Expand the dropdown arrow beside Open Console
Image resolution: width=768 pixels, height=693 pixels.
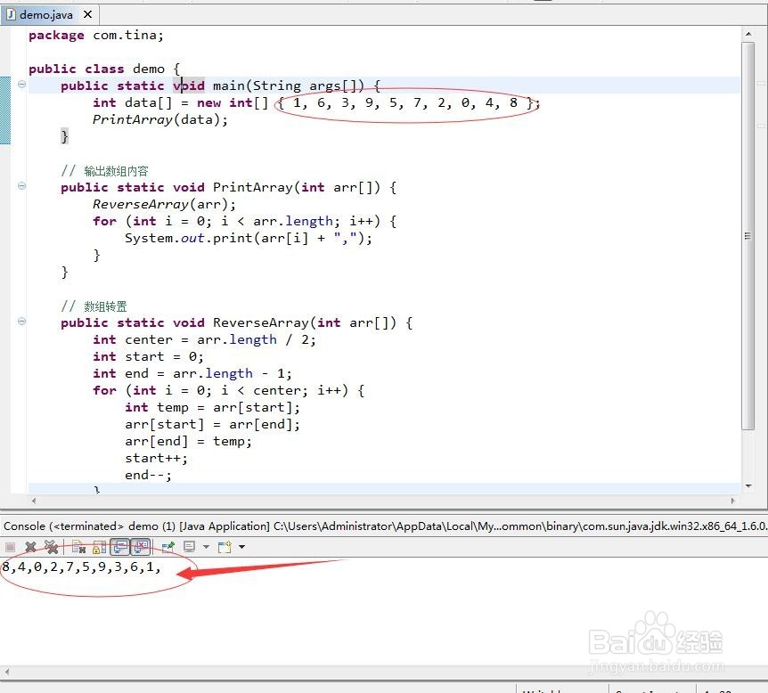(x=242, y=547)
